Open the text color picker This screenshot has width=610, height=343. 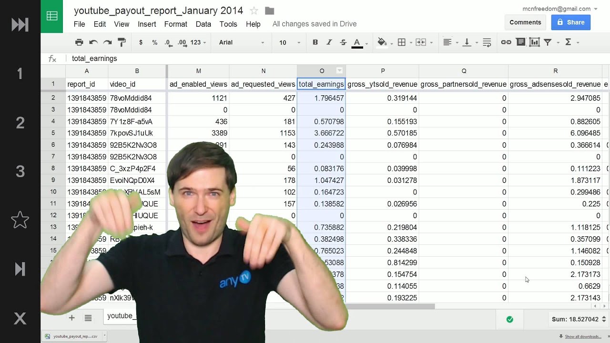(357, 43)
